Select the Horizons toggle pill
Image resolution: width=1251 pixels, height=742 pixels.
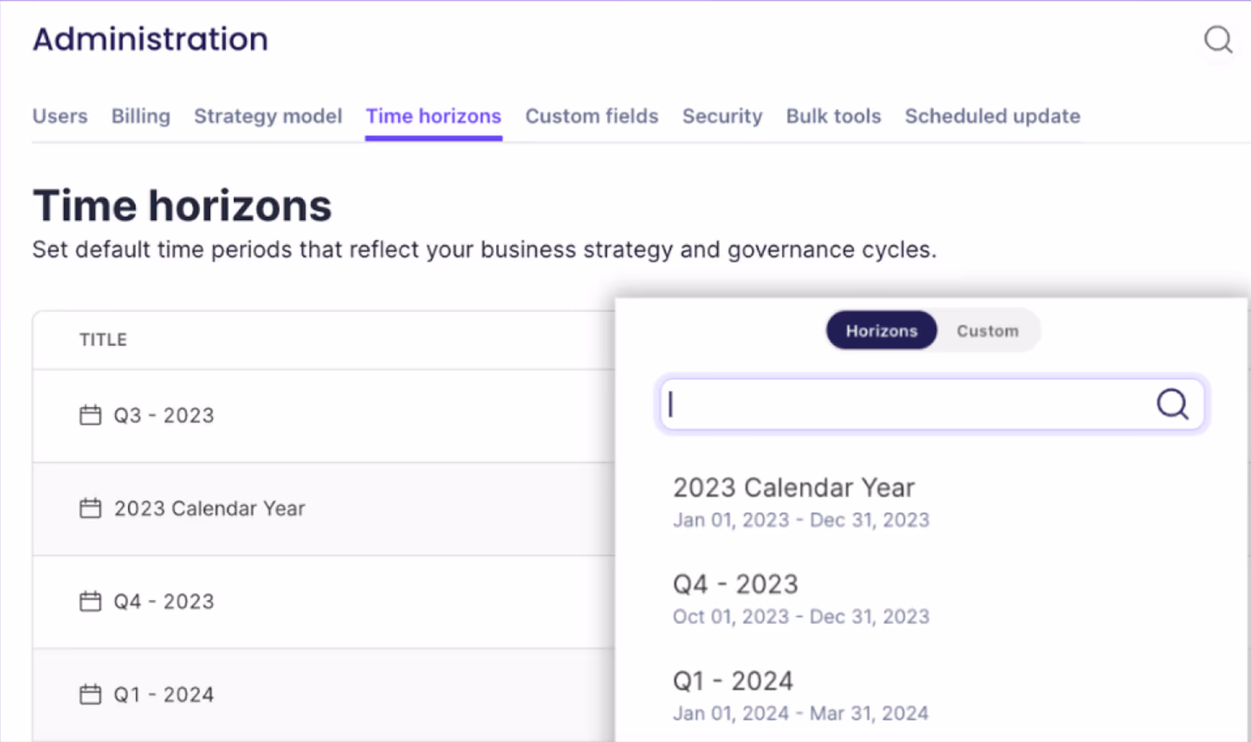(881, 331)
